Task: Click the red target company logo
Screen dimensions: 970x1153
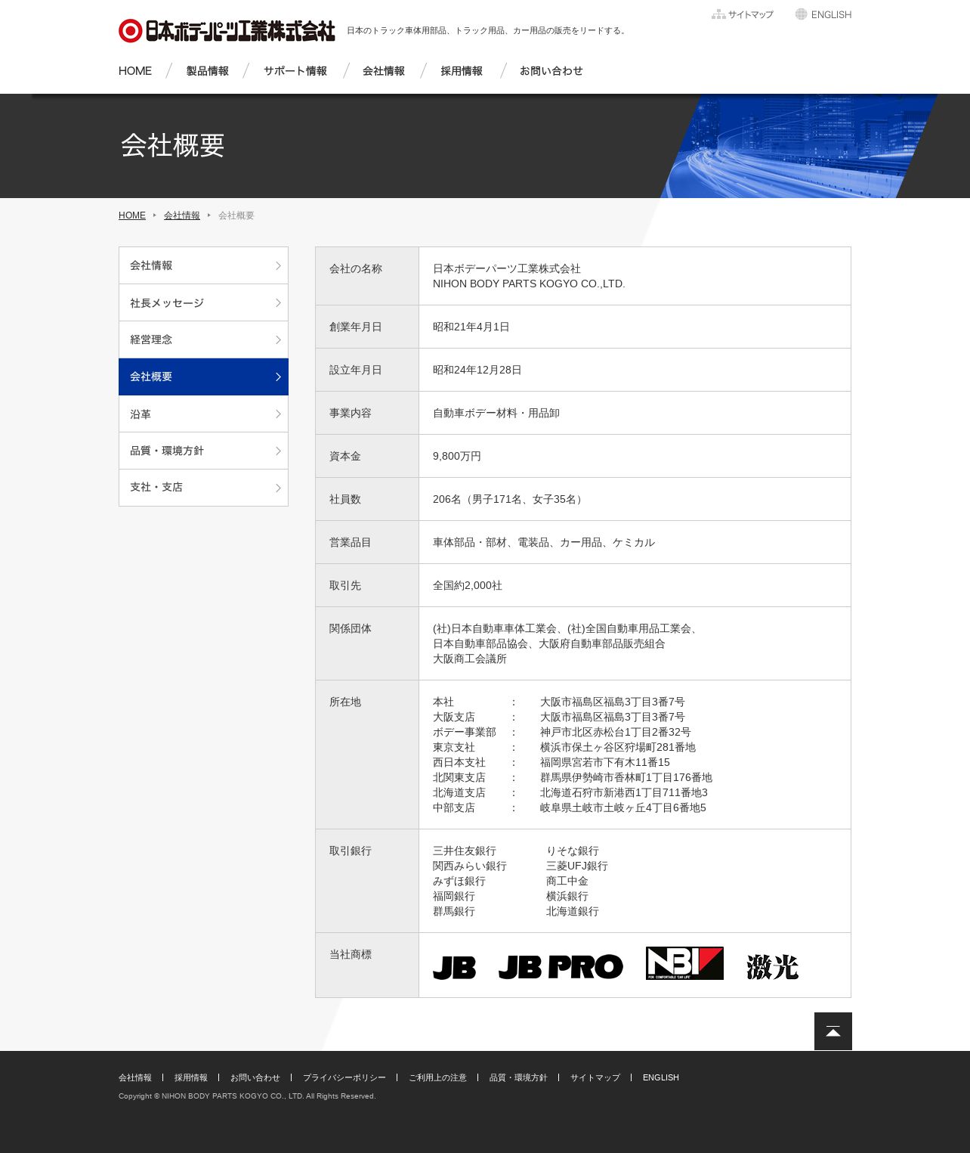Action: point(131,31)
